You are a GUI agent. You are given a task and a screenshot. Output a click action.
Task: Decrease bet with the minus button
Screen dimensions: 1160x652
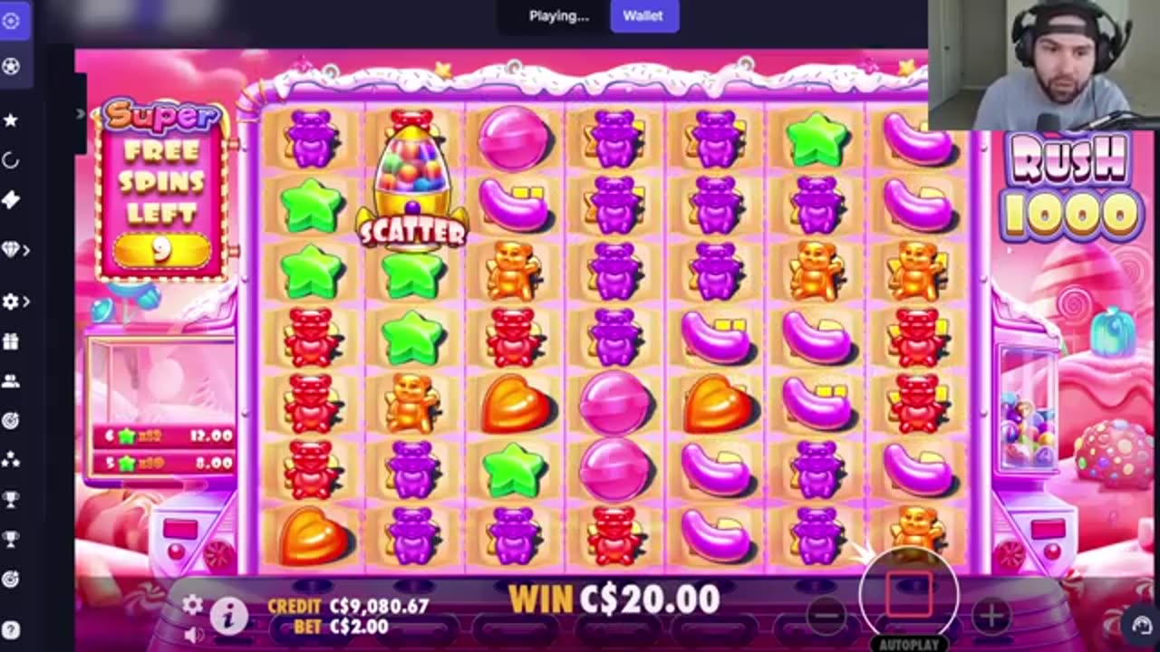point(826,616)
